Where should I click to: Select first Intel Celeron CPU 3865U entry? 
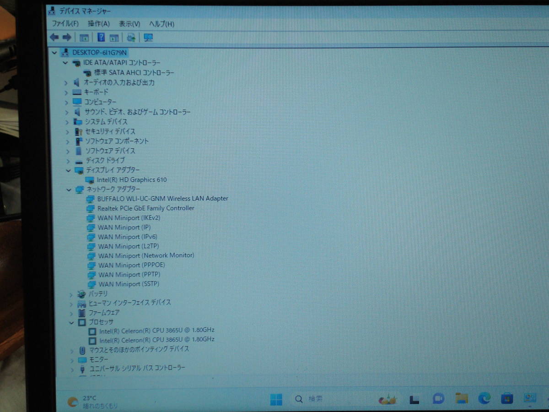(156, 331)
